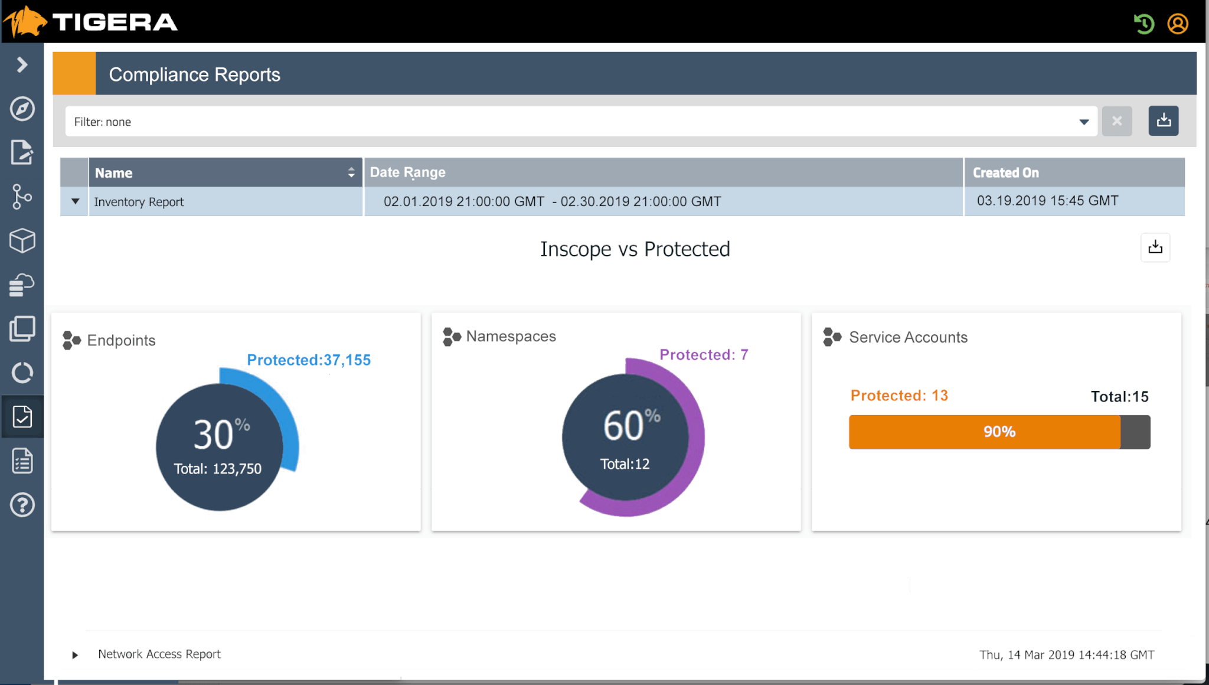Click the Endpoints card icon
1209x685 pixels.
click(71, 340)
